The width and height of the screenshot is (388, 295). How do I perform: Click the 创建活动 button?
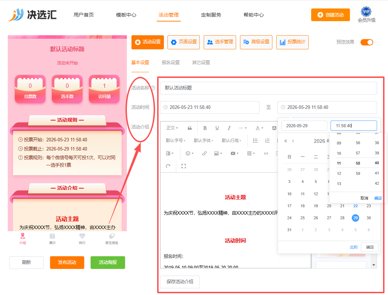pos(330,15)
